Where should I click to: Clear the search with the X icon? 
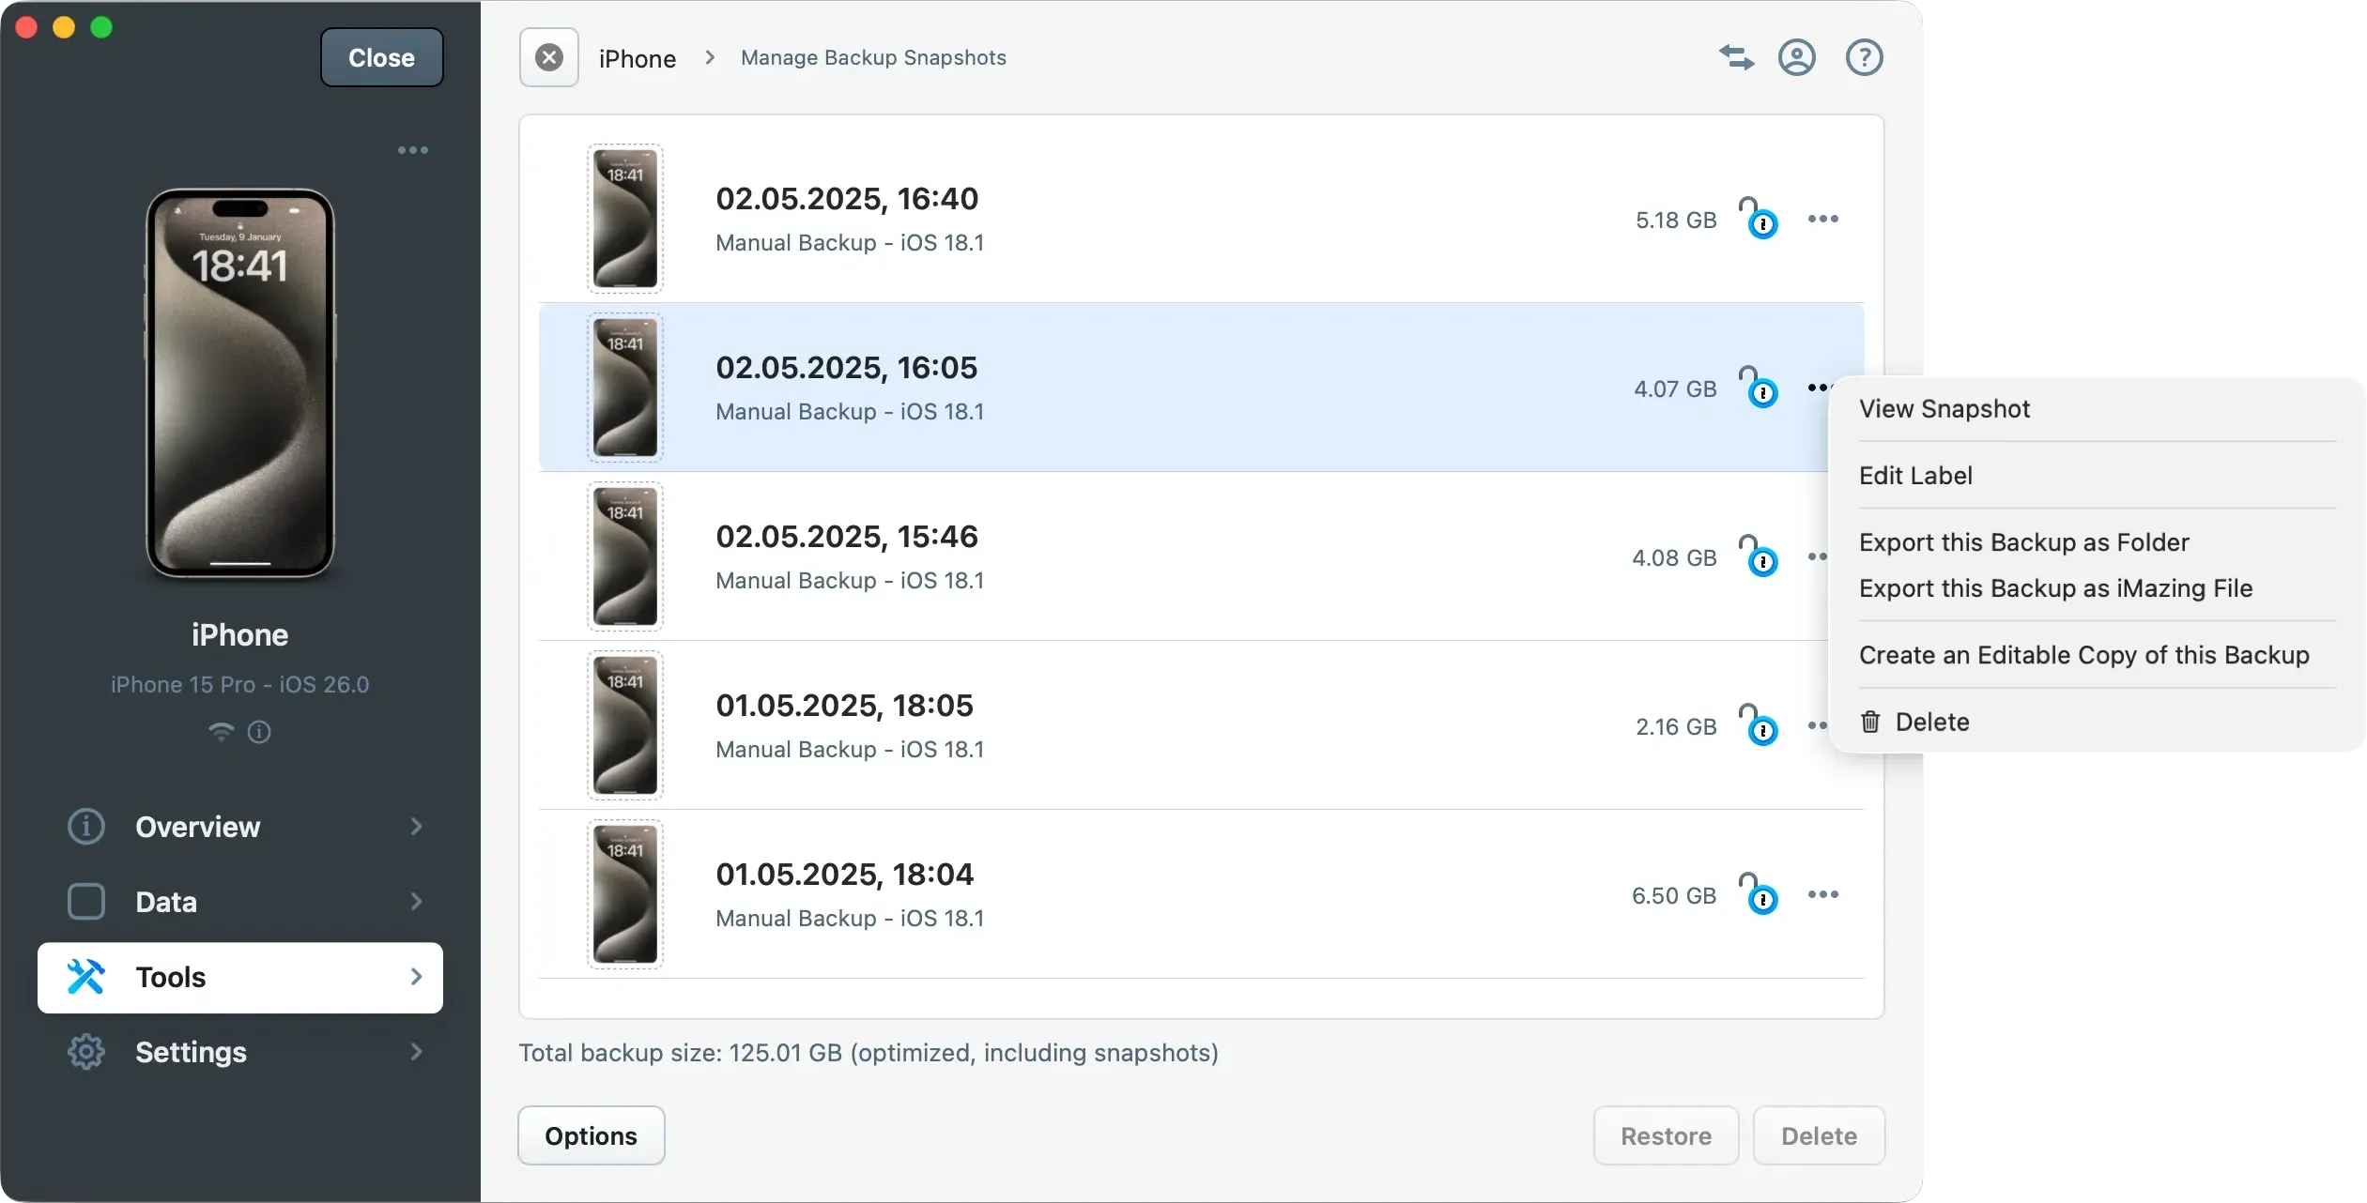(x=548, y=57)
